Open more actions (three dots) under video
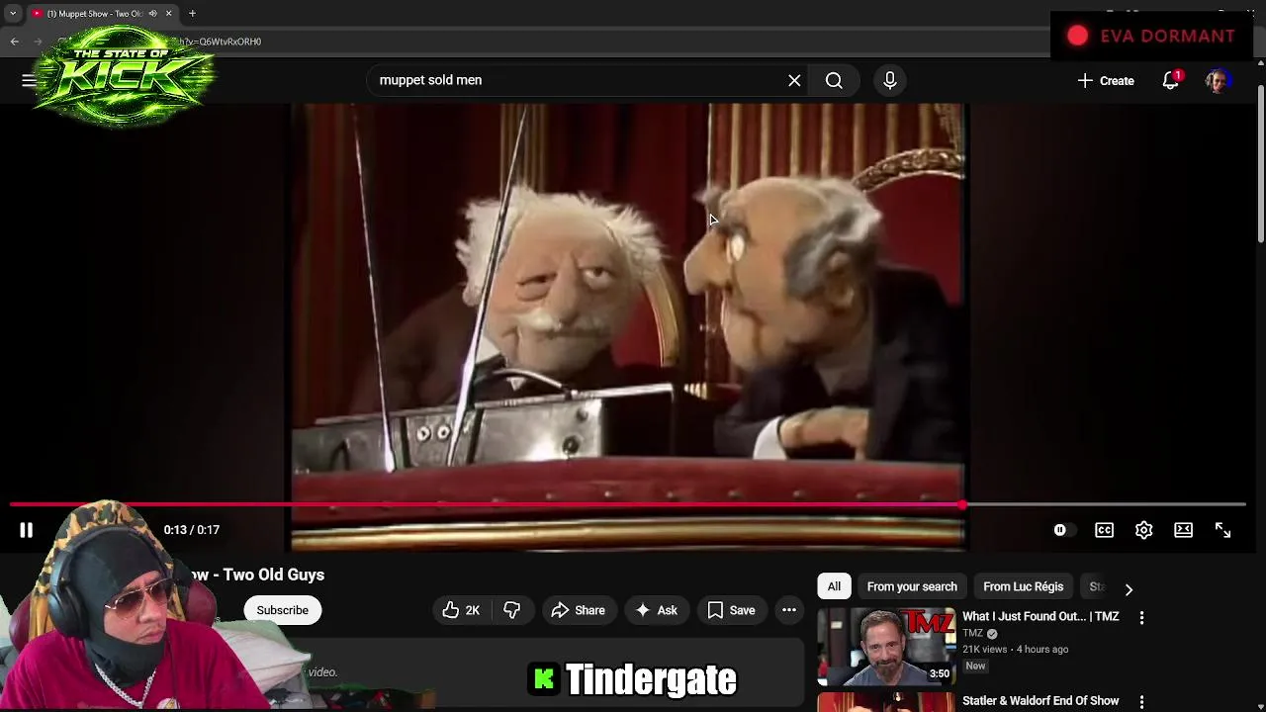The width and height of the screenshot is (1266, 712). (789, 610)
